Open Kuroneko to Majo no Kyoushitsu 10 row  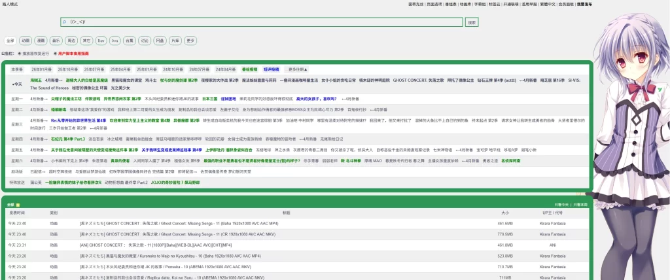pos(170,256)
